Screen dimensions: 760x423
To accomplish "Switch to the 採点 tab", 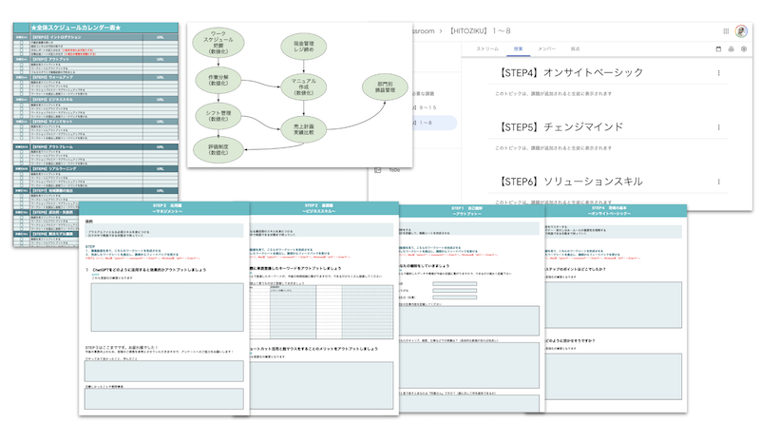I will click(x=575, y=49).
